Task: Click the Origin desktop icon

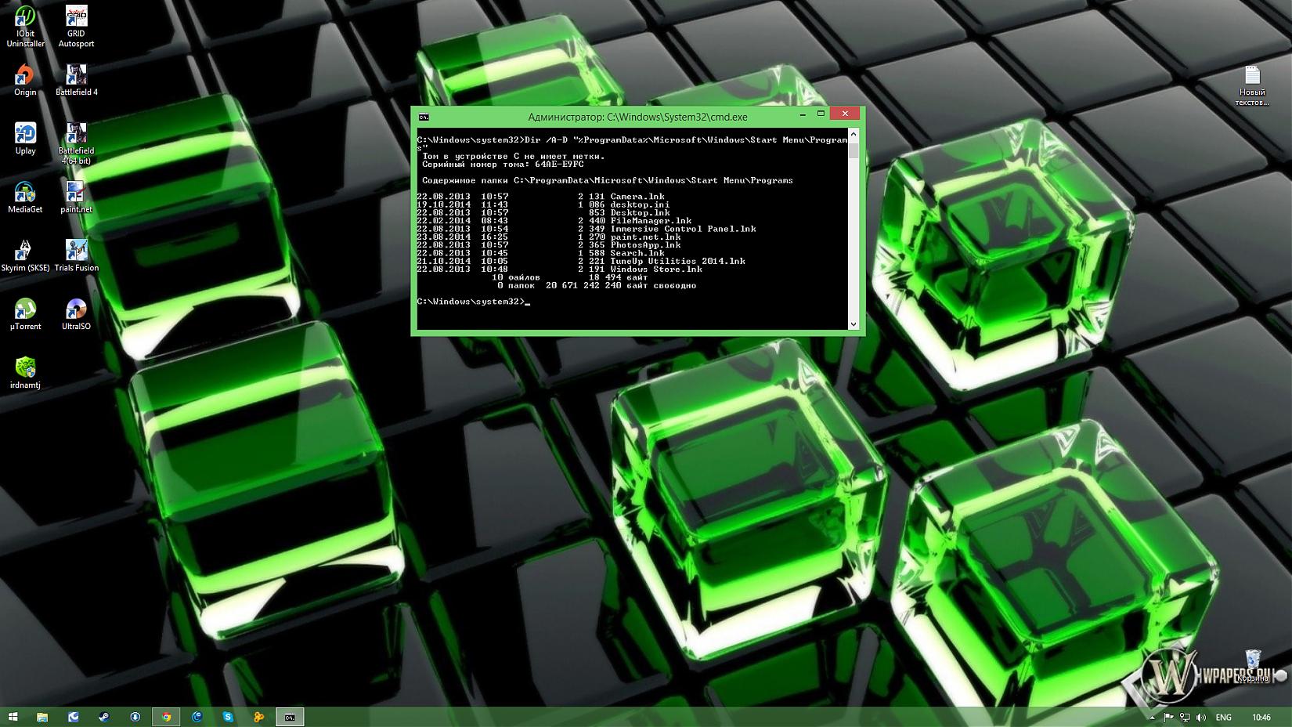Action: point(25,81)
